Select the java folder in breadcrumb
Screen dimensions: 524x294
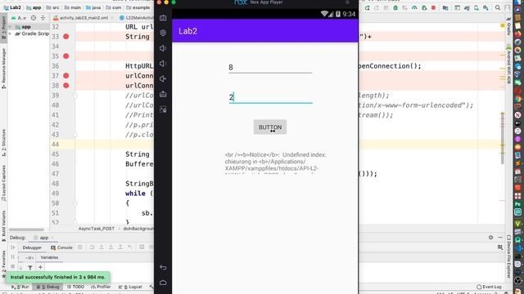(93, 7)
